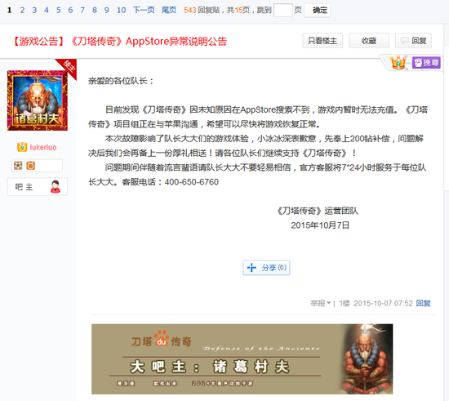Click the 1楼 floor label
The image size is (449, 401).
345,303
